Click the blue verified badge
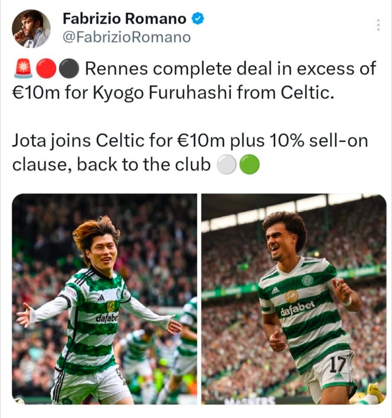Screen dimensions: 392x418 [198, 19]
